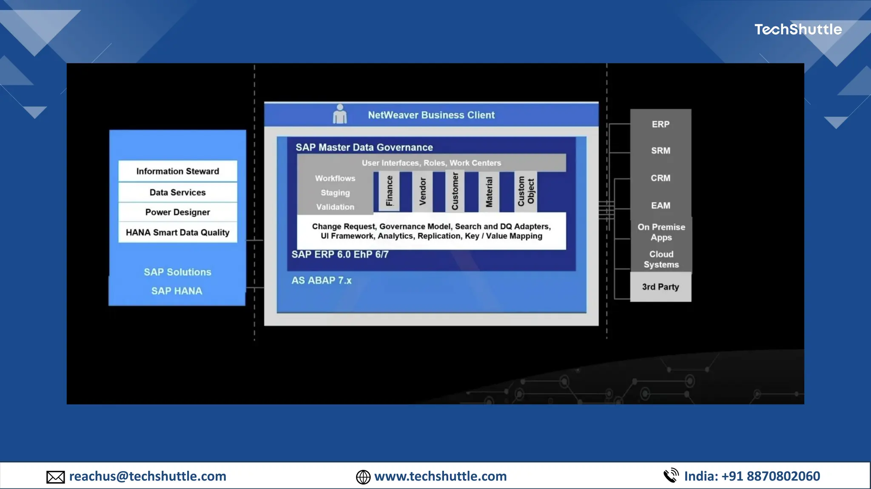Click the Staging label
The image size is (871, 489).
[x=335, y=193]
